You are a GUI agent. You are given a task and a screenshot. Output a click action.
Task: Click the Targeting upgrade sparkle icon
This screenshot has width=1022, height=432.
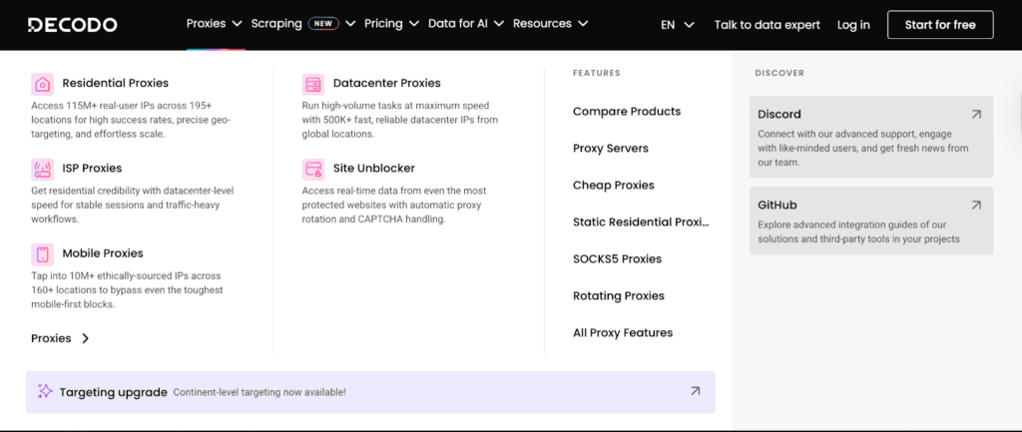[x=45, y=392]
